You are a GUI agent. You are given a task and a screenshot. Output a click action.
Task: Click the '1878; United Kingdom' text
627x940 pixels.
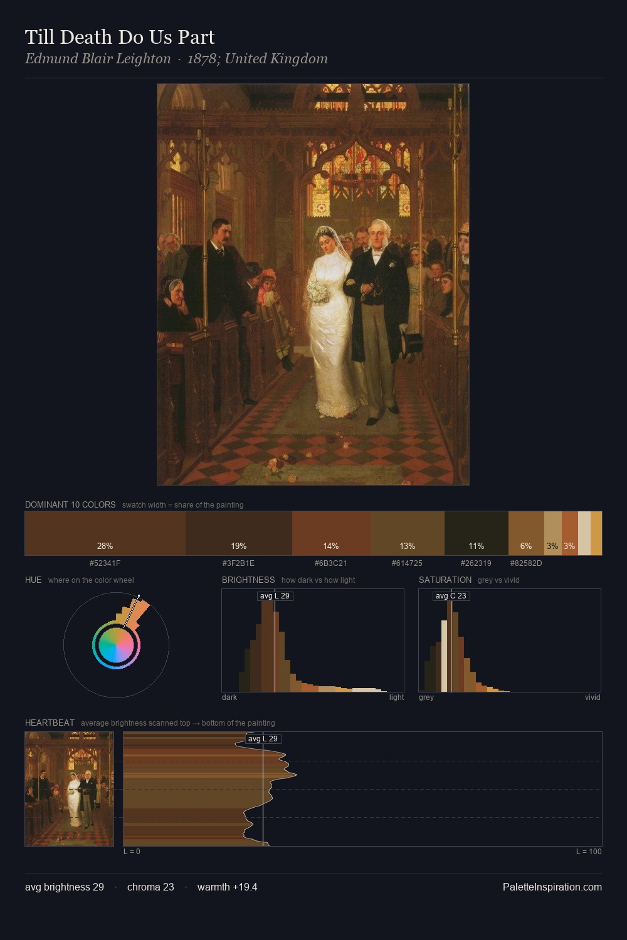[x=258, y=59]
